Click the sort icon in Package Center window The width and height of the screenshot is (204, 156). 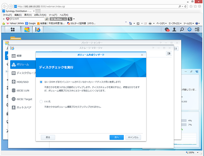pyautogui.click(x=175, y=48)
